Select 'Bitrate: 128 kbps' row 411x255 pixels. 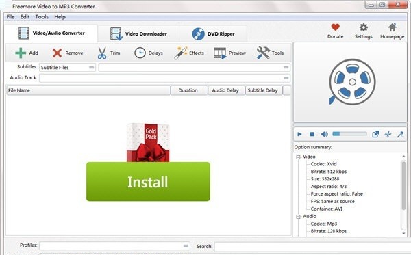click(x=329, y=231)
